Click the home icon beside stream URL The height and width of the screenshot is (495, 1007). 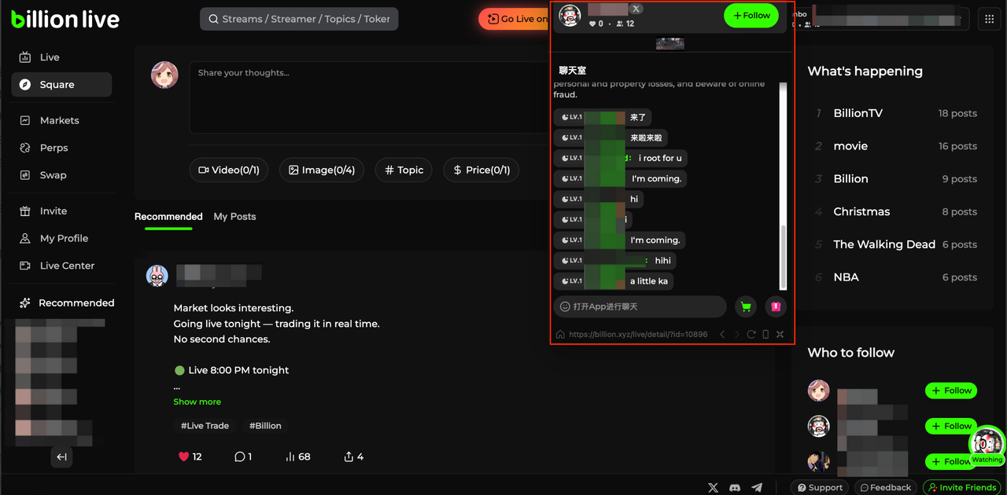(560, 335)
